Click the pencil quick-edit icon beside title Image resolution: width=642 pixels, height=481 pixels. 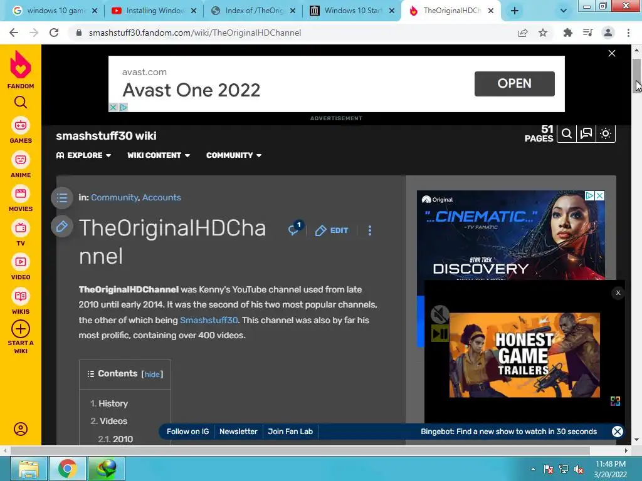(62, 226)
